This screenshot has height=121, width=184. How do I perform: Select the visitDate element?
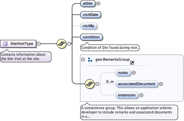coord(91,15)
